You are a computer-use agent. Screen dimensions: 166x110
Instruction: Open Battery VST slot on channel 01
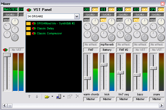pos(107,50)
